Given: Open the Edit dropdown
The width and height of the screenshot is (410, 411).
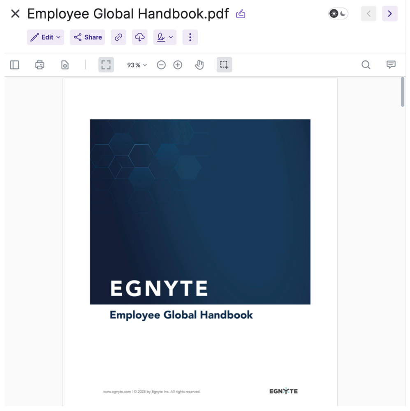Looking at the screenshot, I should (46, 37).
